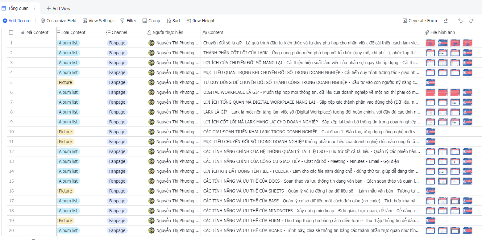Viewport: 482px width, 240px height.
Task: Click the Picture tag in row 10
Action: tap(65, 132)
